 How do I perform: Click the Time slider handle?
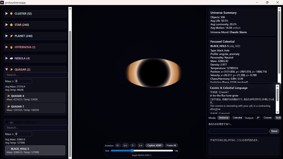pos(132,150)
